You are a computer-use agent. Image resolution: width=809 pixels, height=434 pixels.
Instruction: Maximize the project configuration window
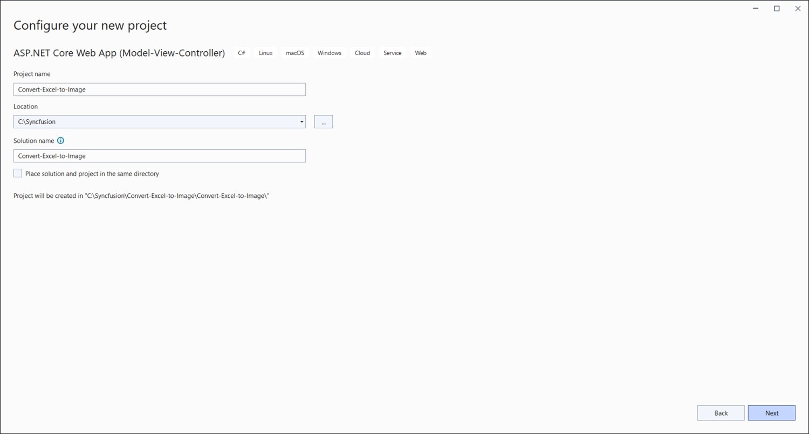(x=777, y=8)
